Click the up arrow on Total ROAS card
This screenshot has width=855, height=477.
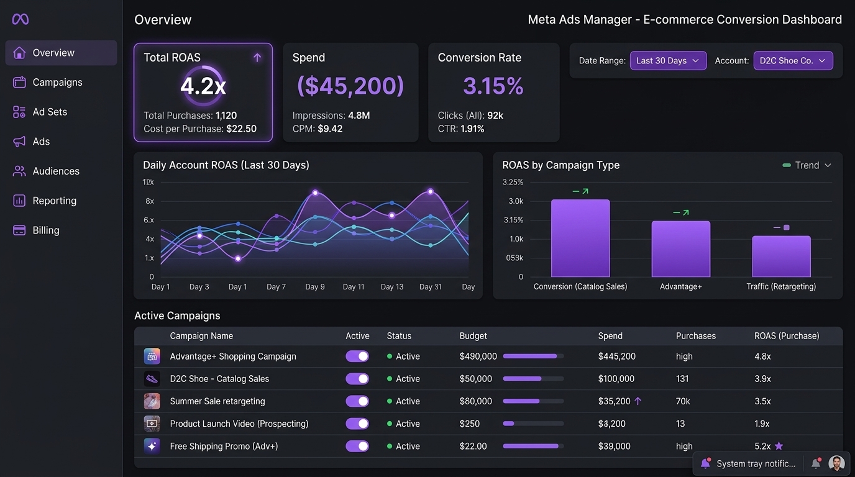[x=257, y=57]
